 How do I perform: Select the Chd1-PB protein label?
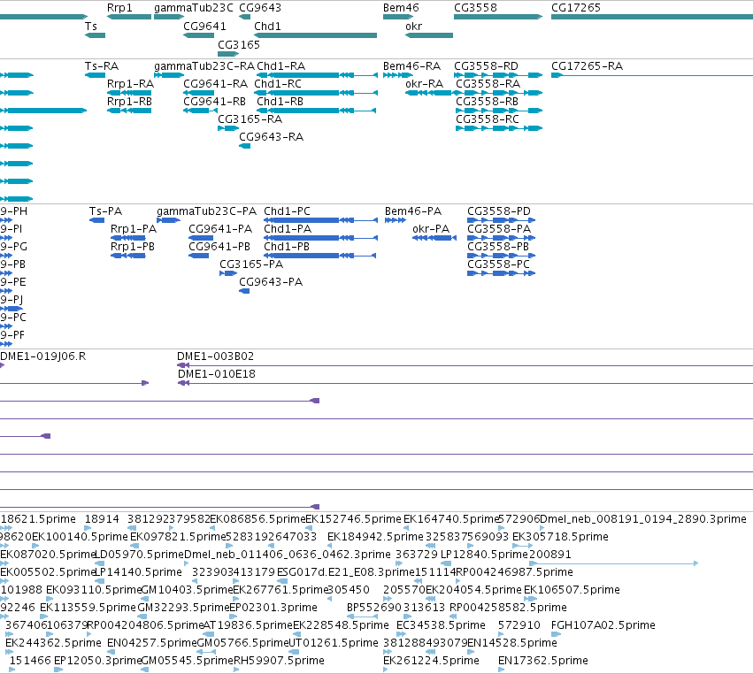[x=287, y=248]
